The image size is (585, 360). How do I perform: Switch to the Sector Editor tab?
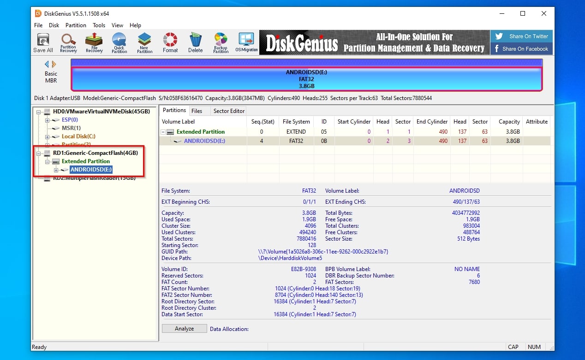pos(229,111)
